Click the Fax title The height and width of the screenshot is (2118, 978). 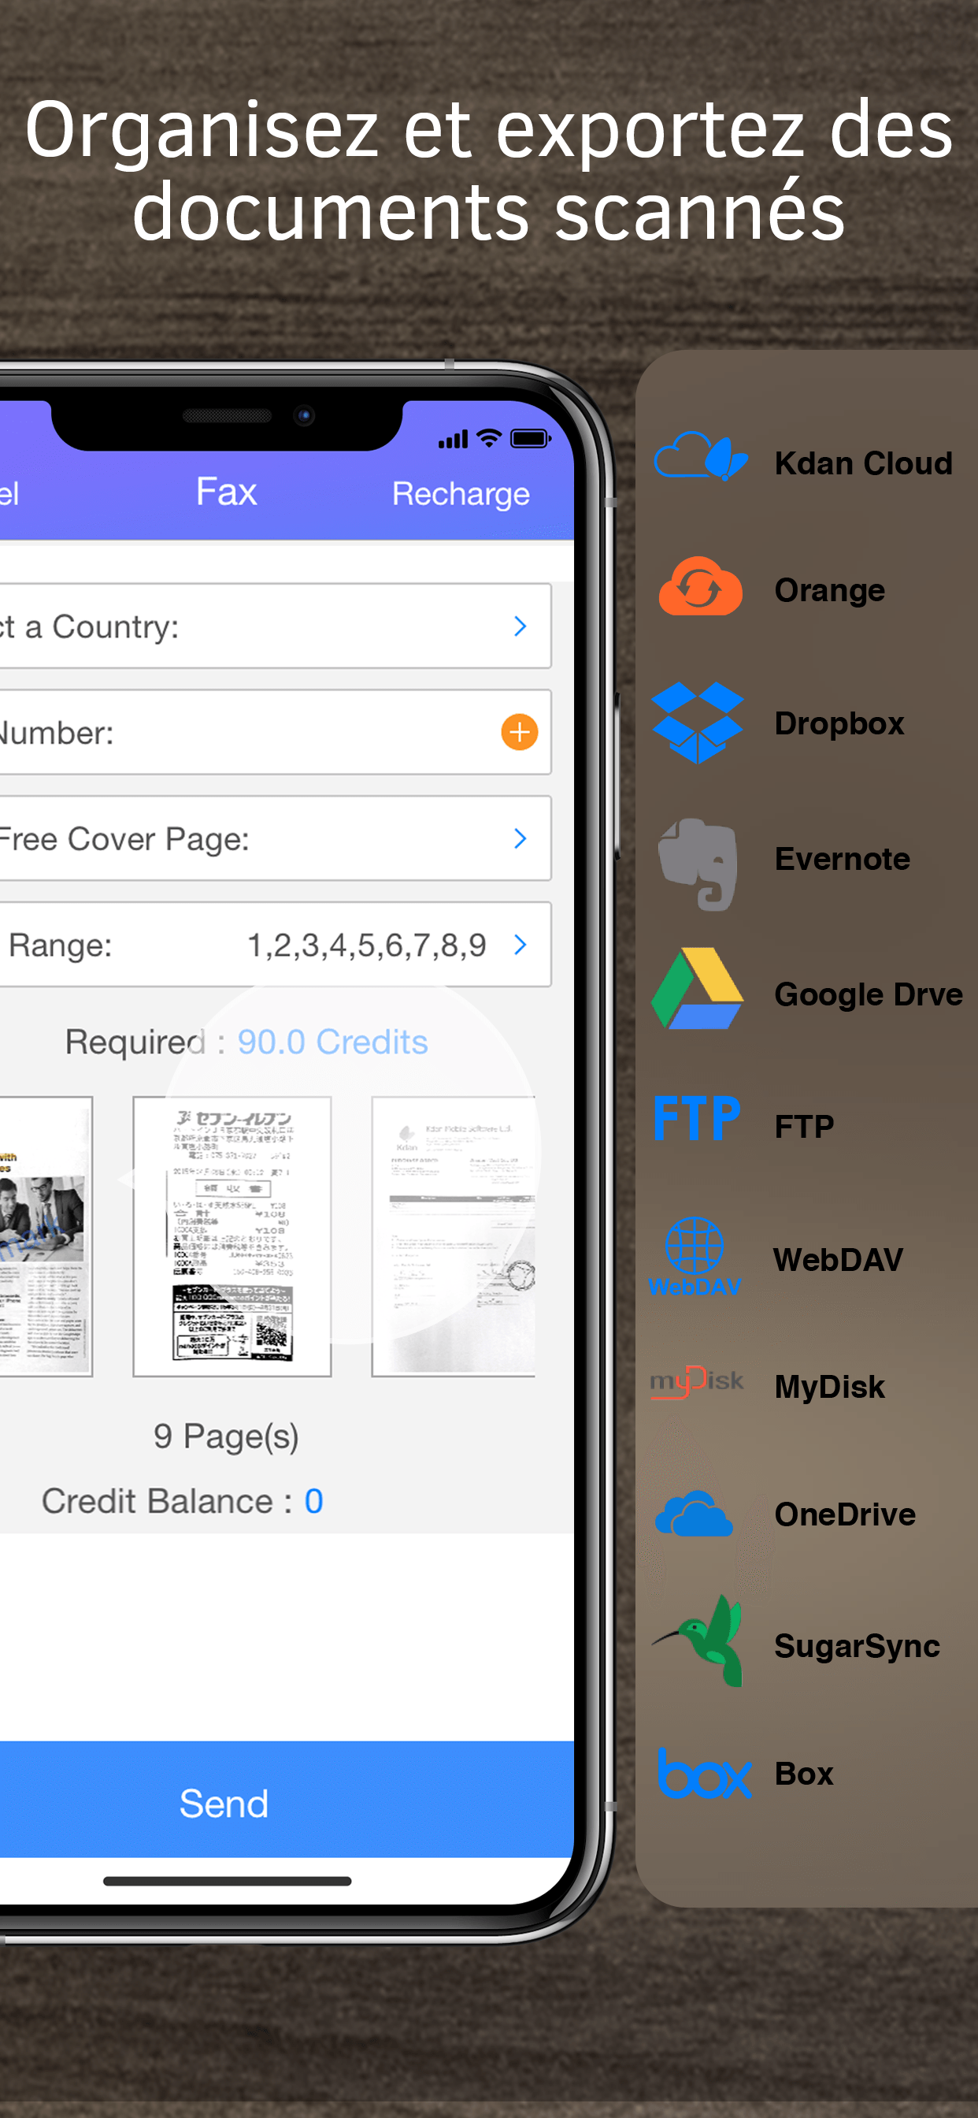click(227, 492)
